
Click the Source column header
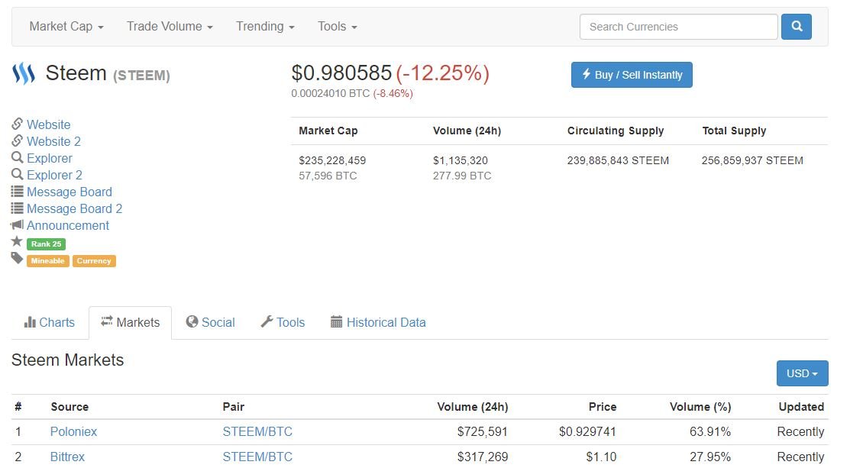[x=69, y=407]
